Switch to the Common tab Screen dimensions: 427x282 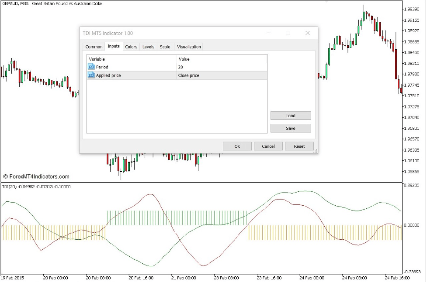94,47
